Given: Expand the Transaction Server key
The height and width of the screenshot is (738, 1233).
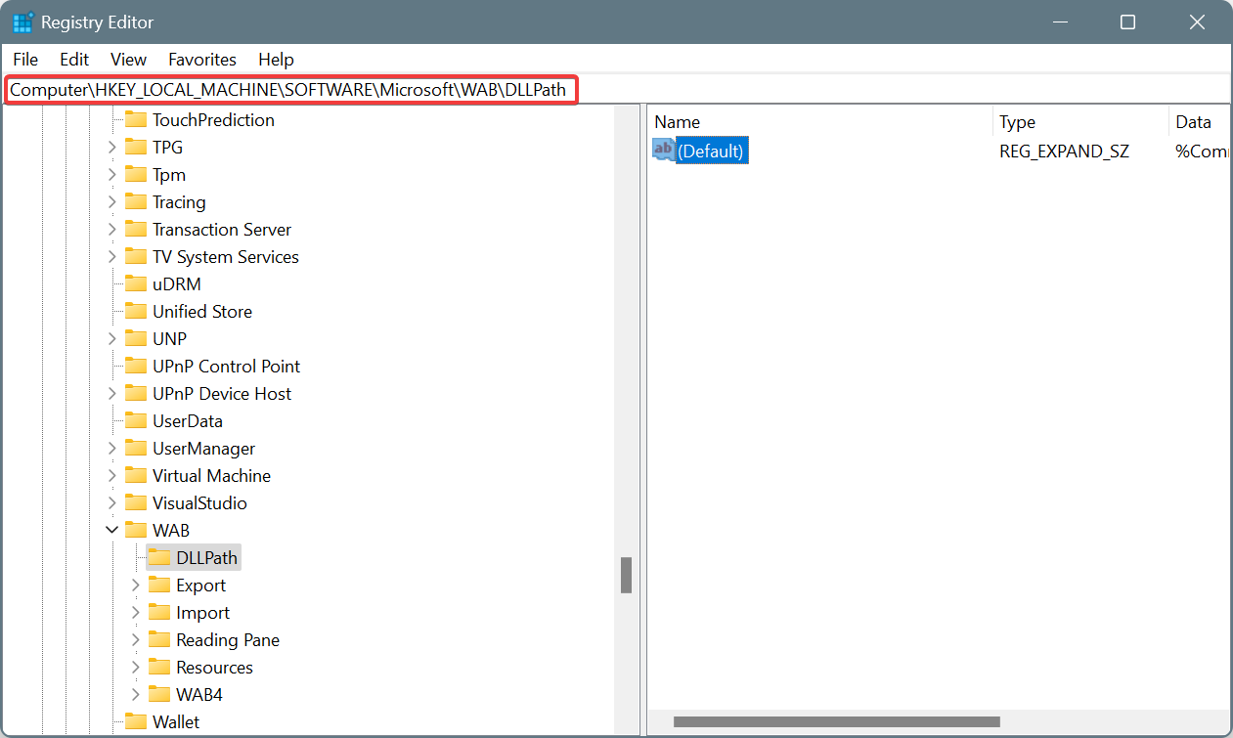Looking at the screenshot, I should (x=112, y=230).
